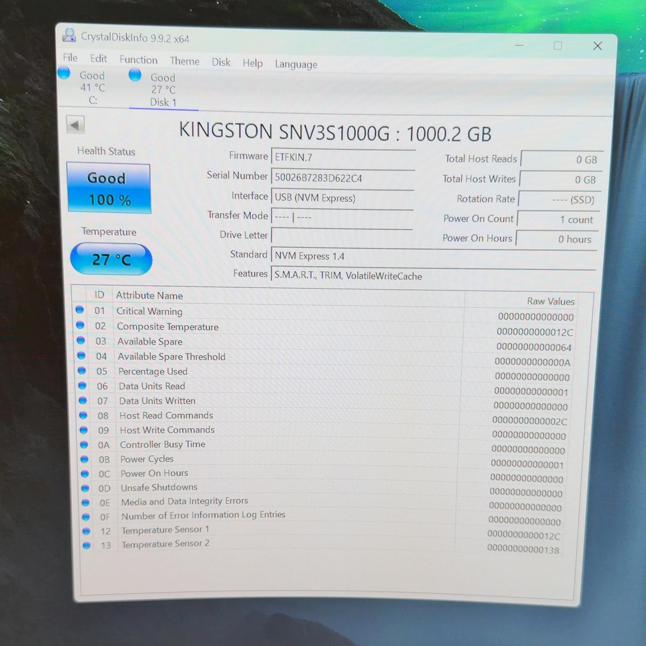Open the Edit menu
Viewport: 646px width, 646px height.
coord(99,58)
